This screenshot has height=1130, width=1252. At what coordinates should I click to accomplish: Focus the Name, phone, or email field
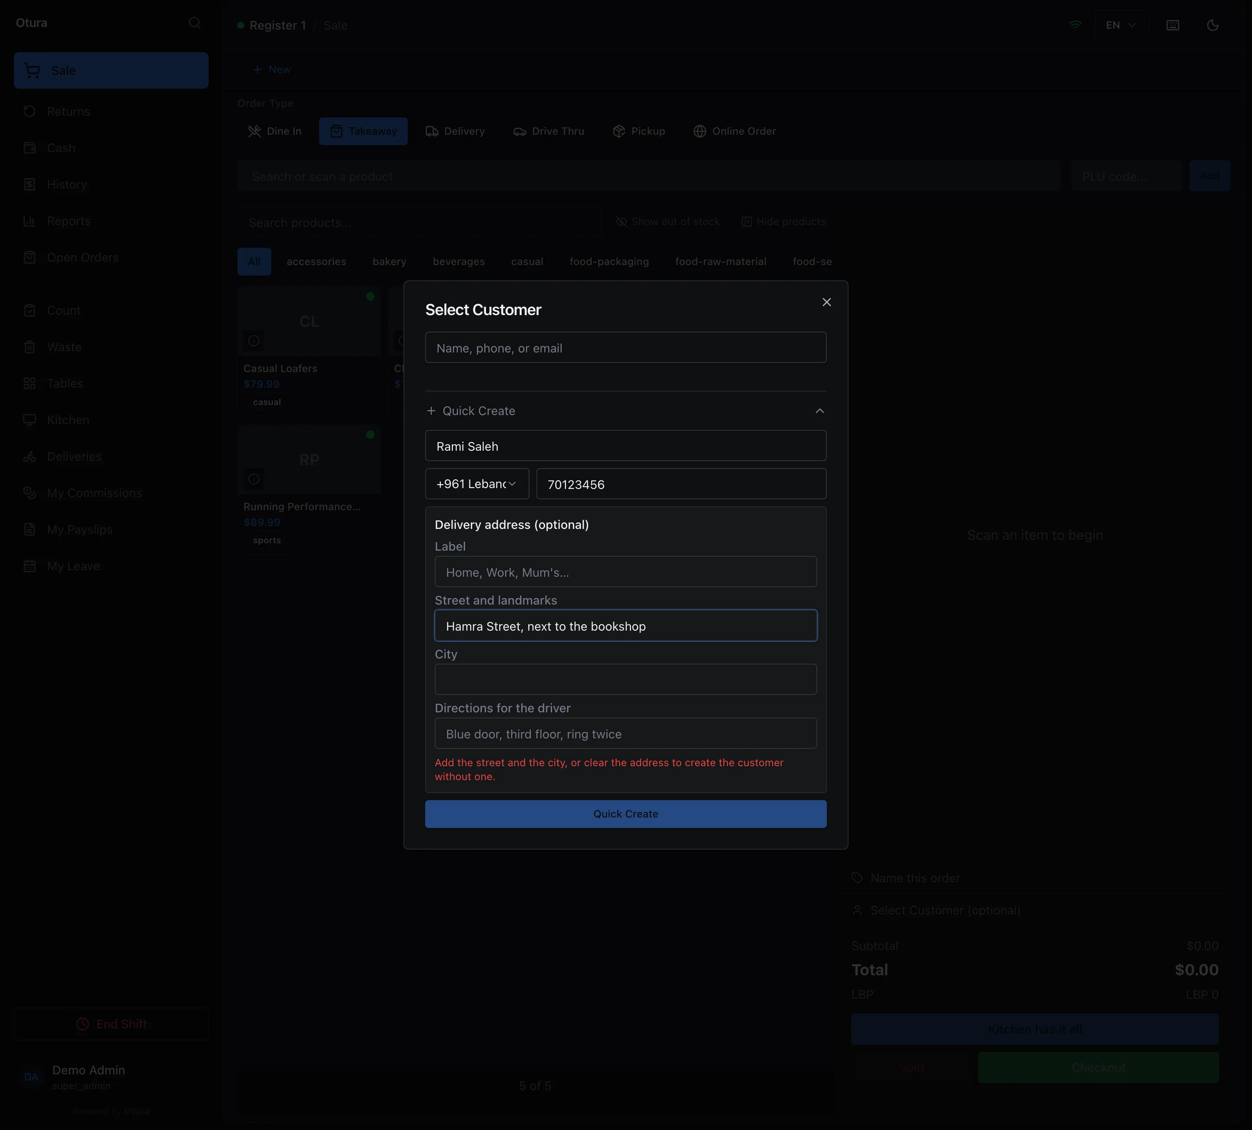point(626,348)
